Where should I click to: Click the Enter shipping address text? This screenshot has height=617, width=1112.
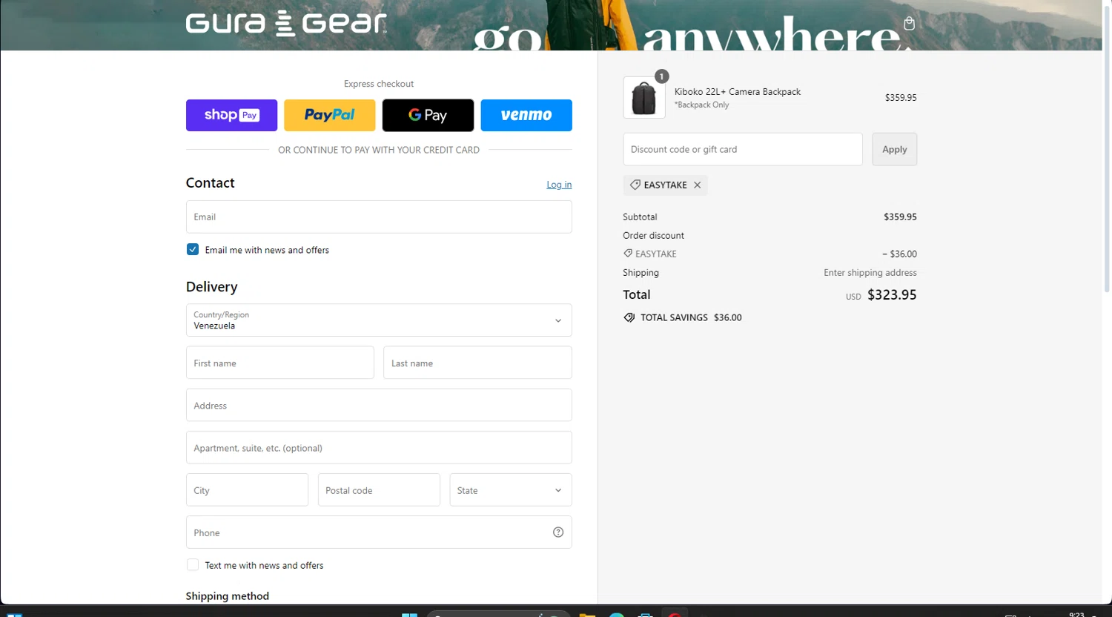(870, 273)
